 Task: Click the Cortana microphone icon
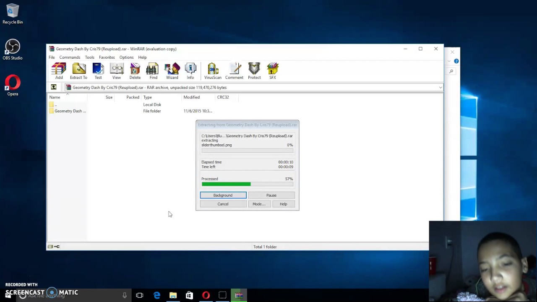pos(125,295)
